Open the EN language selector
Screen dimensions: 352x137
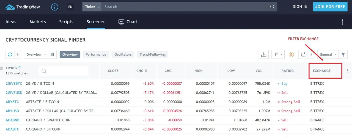[70, 7]
